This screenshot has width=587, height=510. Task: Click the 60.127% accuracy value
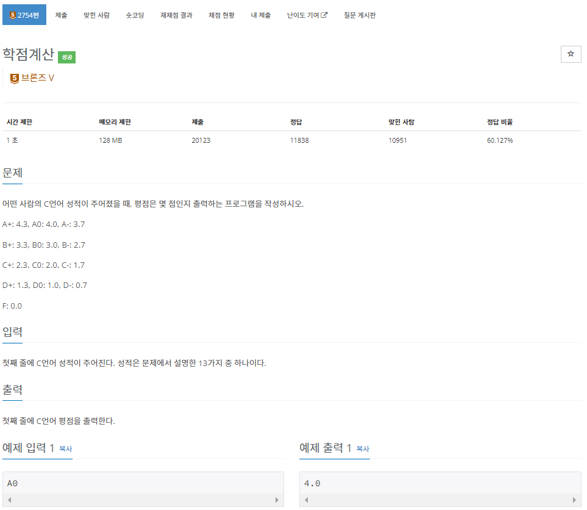point(500,140)
